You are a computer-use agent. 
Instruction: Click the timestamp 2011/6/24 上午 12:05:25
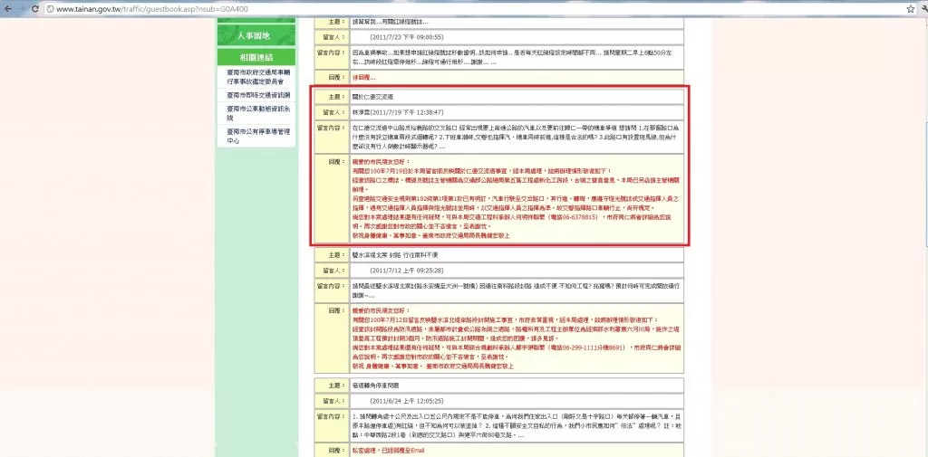(406, 400)
